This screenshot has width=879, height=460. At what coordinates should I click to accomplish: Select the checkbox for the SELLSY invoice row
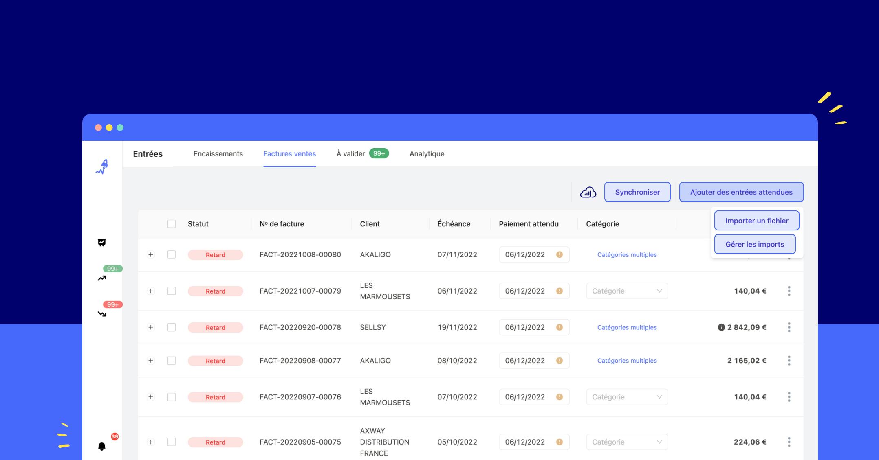(x=172, y=327)
